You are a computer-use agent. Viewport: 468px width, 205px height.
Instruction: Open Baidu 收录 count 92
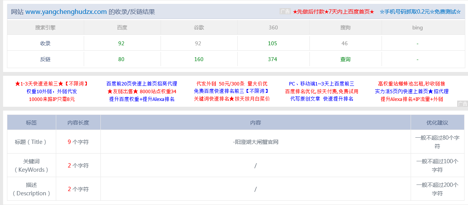click(121, 43)
